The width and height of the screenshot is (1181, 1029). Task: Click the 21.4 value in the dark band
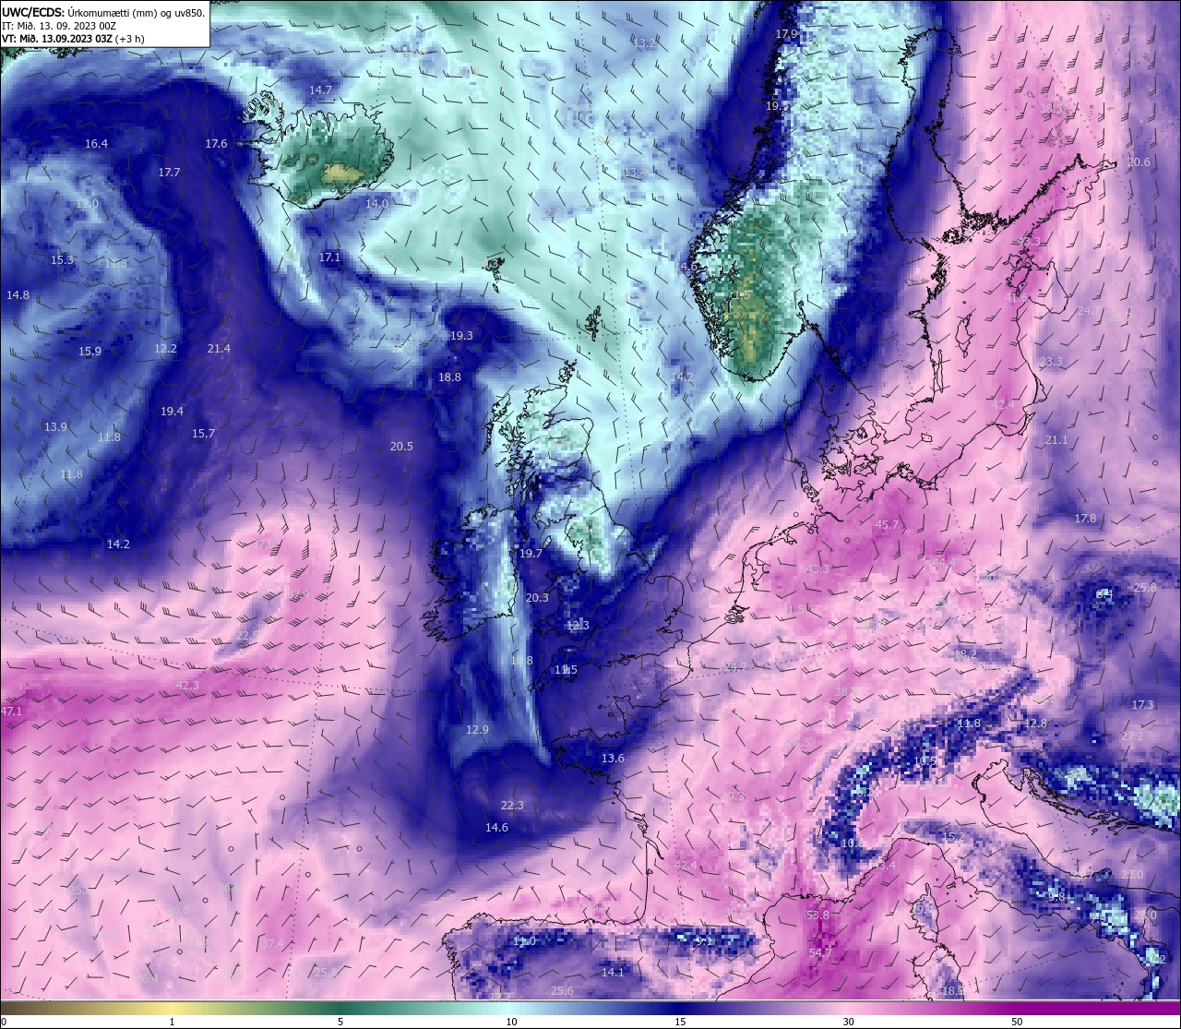click(219, 348)
